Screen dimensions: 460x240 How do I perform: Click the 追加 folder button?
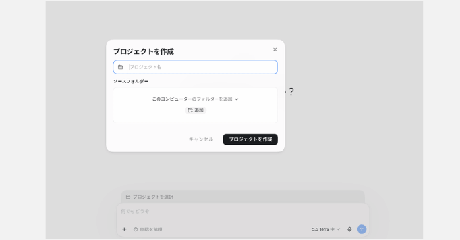click(x=195, y=110)
